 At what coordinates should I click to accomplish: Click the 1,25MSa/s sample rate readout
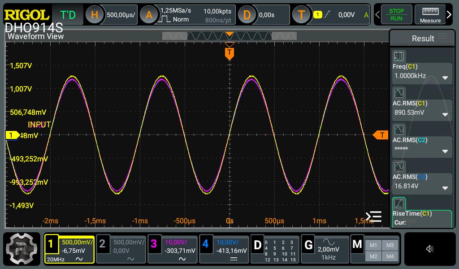pos(176,11)
